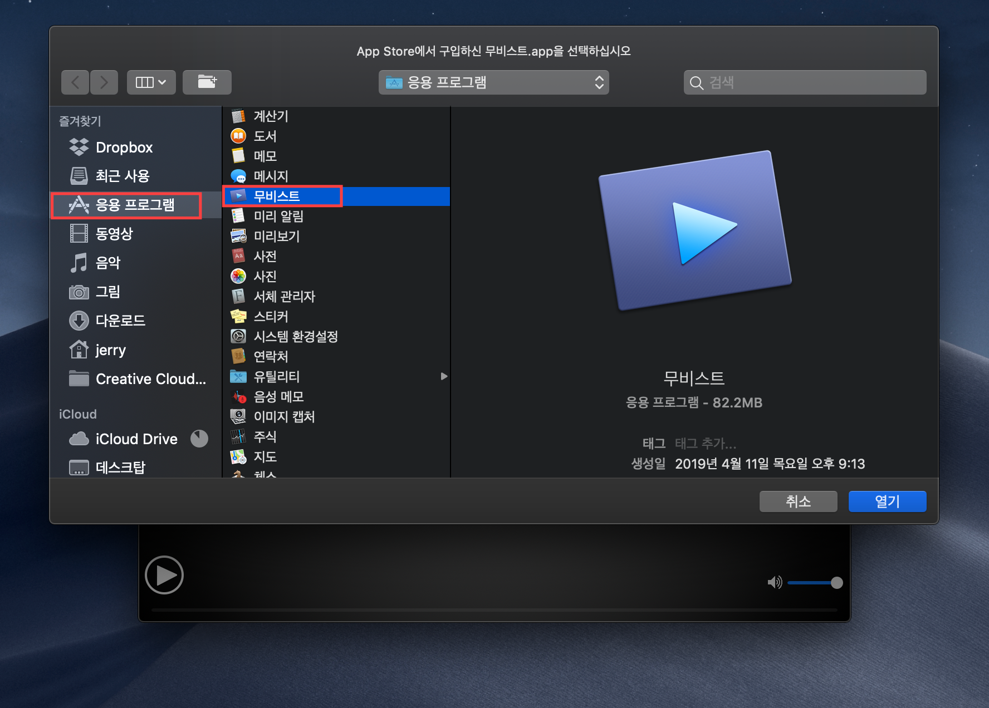Viewport: 989px width, 708px height.
Task: Open Creative Cloud folder in sidebar
Action: [x=136, y=378]
